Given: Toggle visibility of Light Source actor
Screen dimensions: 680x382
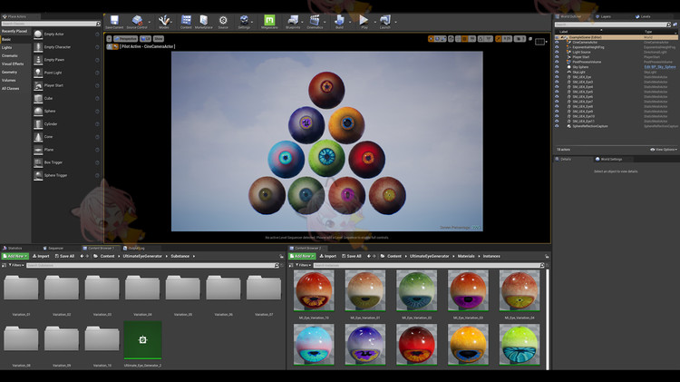Looking at the screenshot, I should [557, 52].
